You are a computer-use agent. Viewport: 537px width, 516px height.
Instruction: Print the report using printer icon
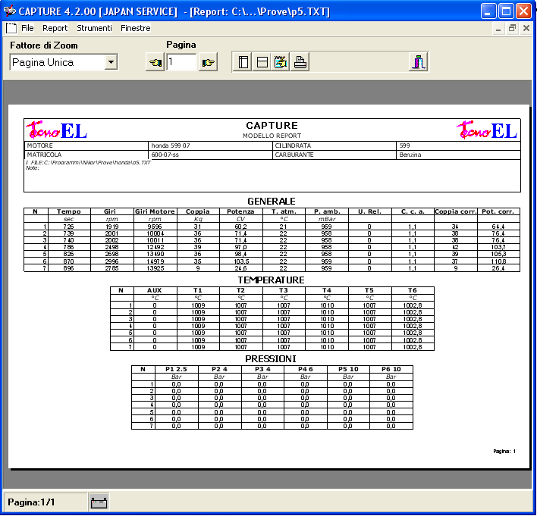pos(300,63)
